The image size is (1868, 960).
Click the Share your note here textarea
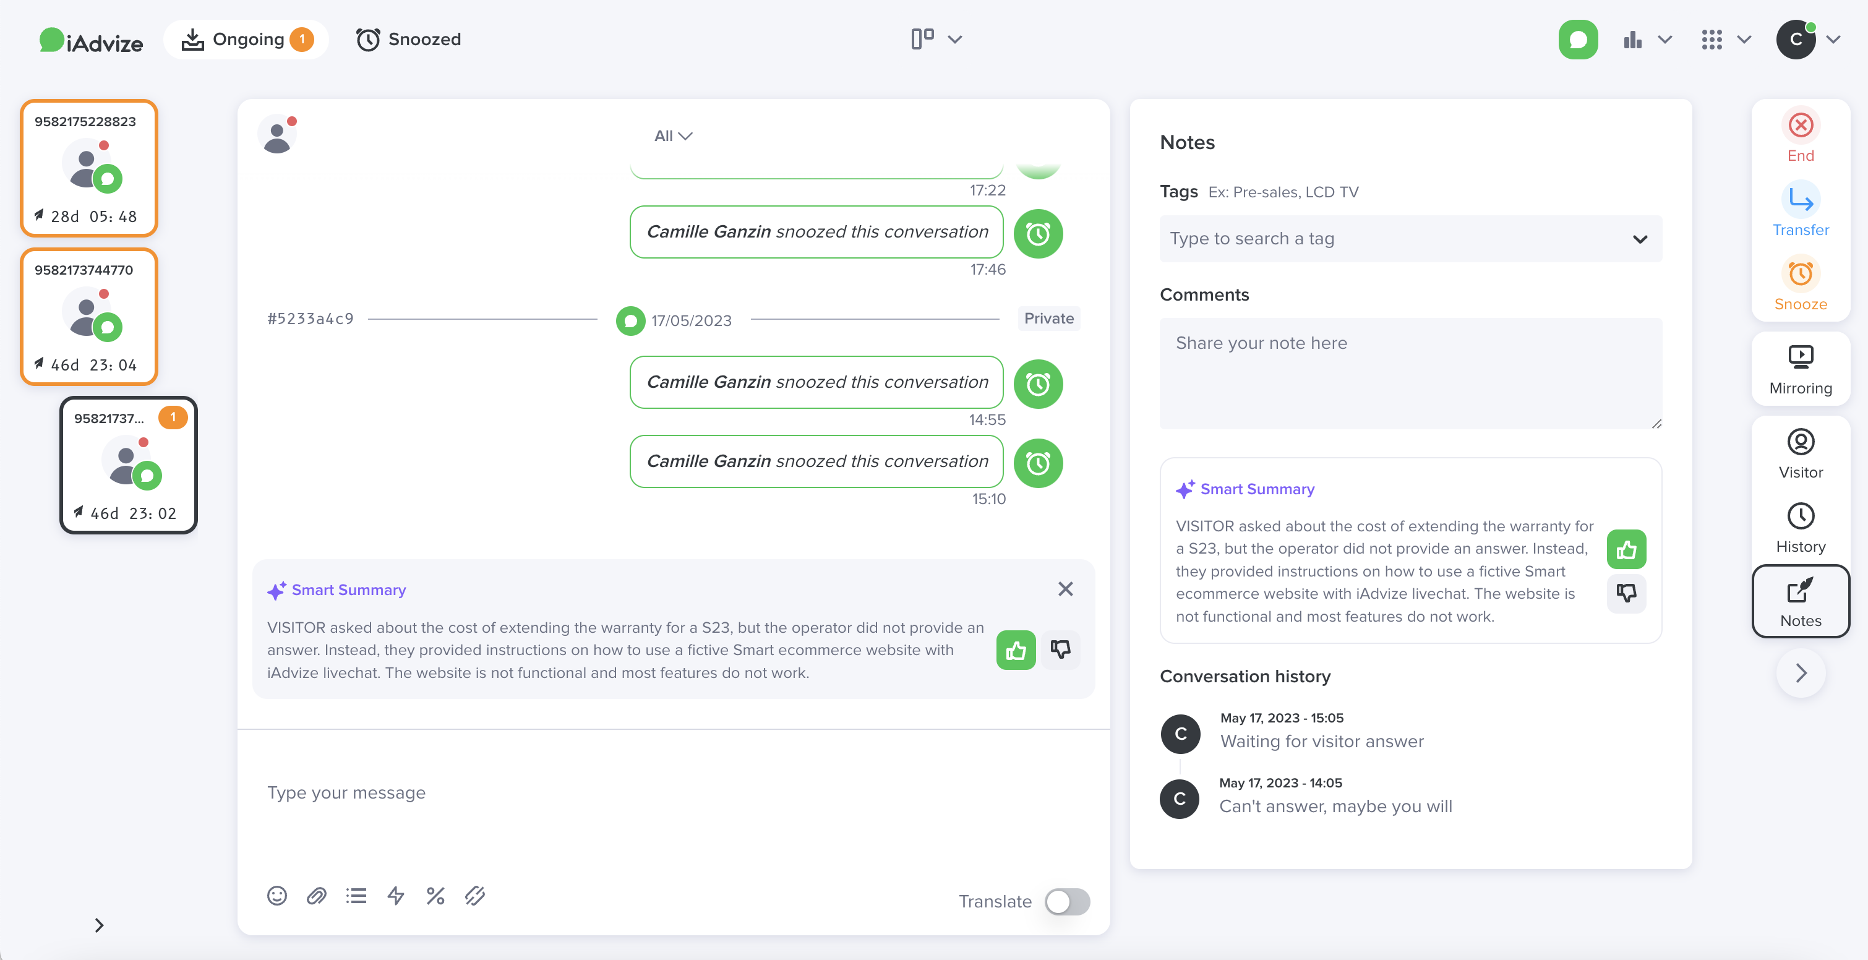tap(1410, 374)
